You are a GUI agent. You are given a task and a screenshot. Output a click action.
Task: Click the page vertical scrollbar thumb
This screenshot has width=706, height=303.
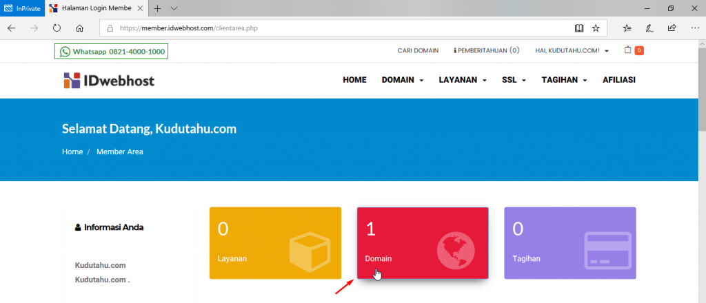702,89
